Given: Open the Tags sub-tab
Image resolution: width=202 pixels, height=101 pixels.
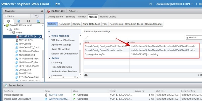Looking at the screenshot, I should point(105,24).
